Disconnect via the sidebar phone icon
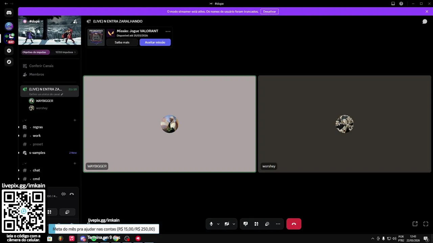The height and width of the screenshot is (243, 433). (x=72, y=194)
